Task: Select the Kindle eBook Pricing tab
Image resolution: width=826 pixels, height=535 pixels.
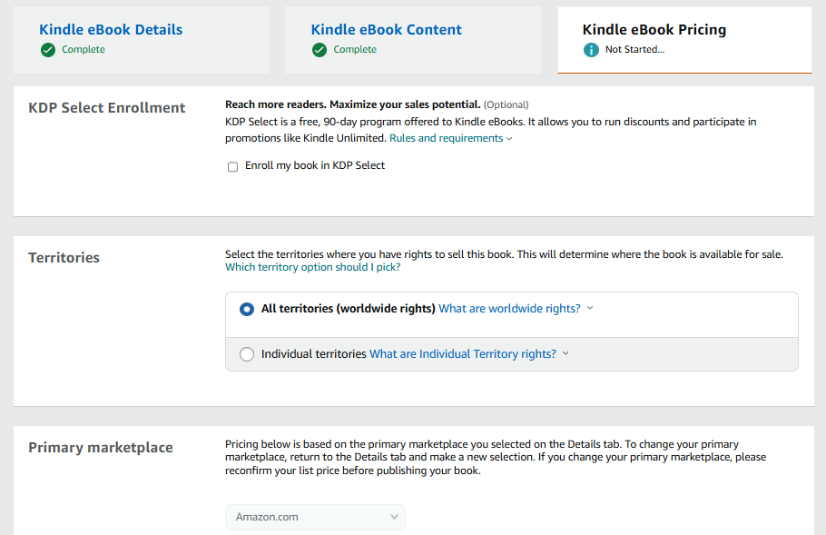Action: coord(654,30)
